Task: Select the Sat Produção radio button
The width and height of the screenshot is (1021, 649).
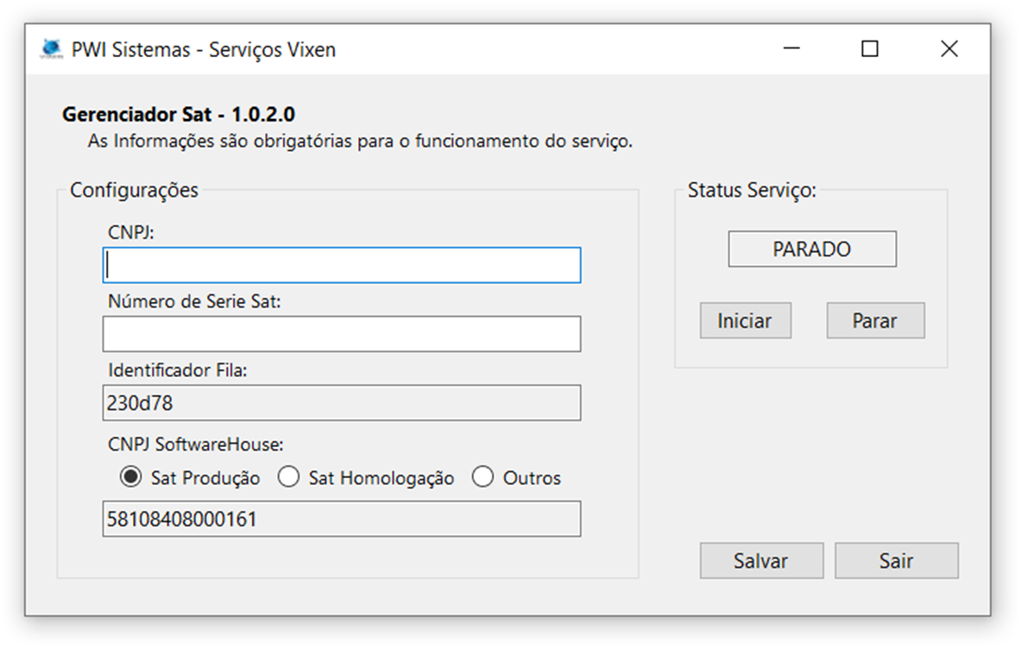Action: [131, 477]
